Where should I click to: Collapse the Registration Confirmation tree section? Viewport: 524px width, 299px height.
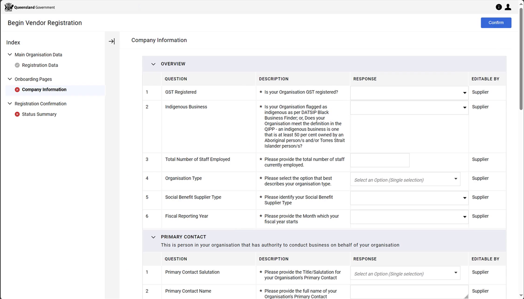click(x=10, y=104)
